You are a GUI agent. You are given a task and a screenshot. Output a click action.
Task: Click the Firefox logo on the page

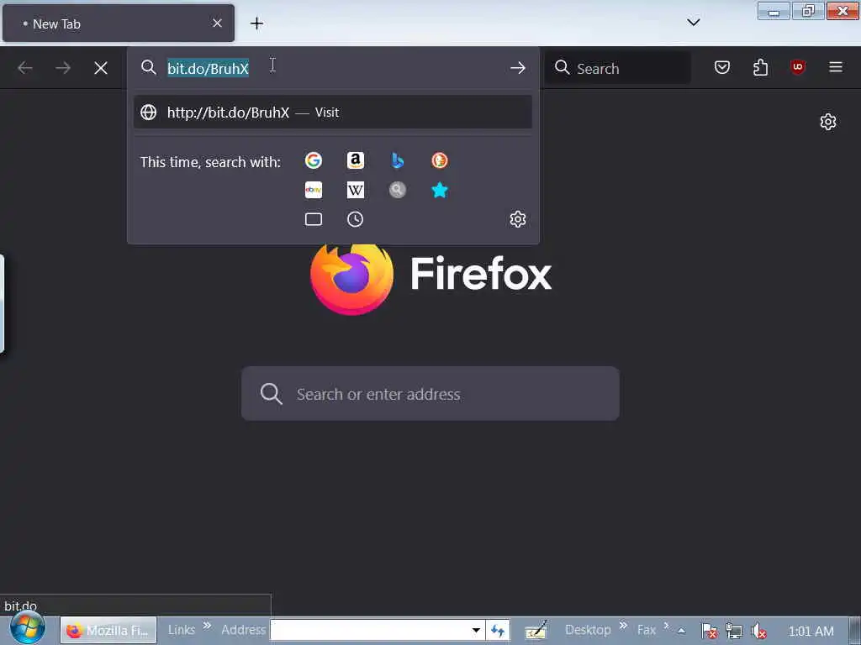pyautogui.click(x=351, y=279)
